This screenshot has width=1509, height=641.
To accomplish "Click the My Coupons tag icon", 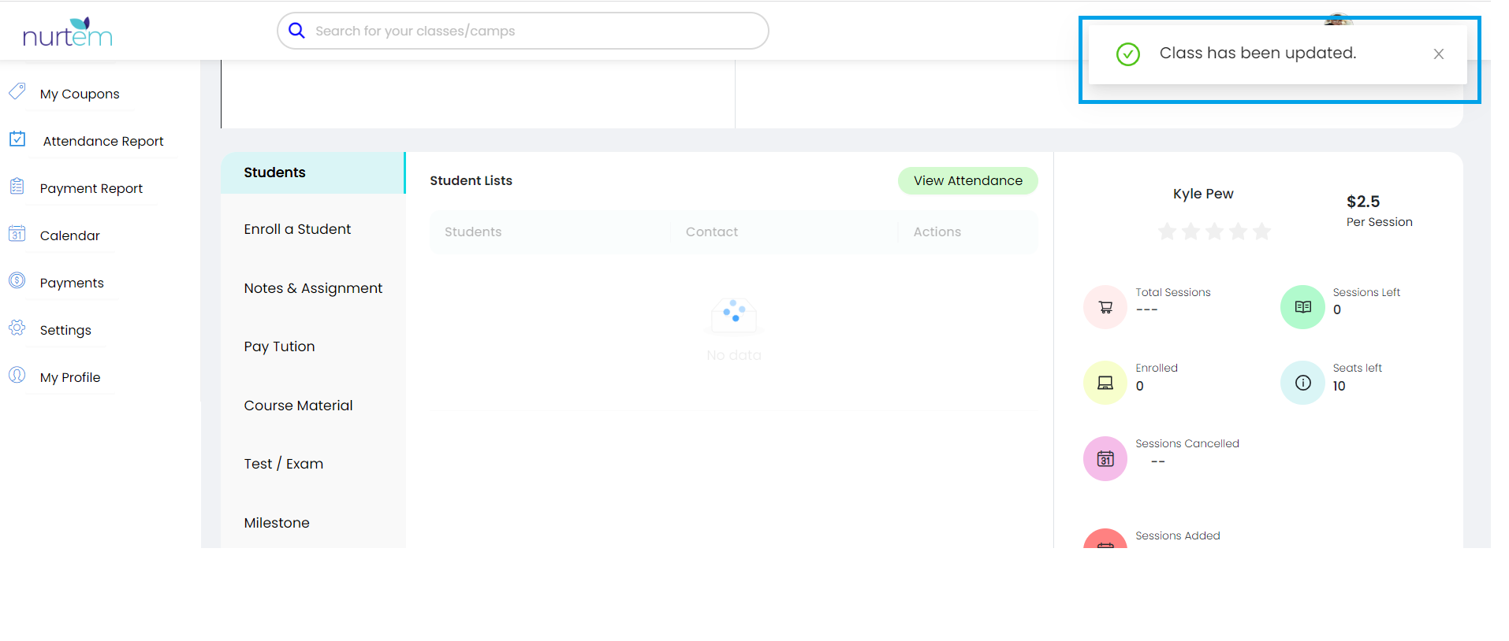I will (x=17, y=92).
